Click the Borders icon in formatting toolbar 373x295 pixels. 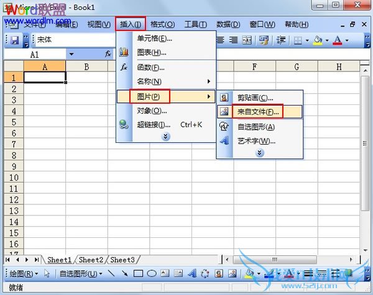coord(298,40)
